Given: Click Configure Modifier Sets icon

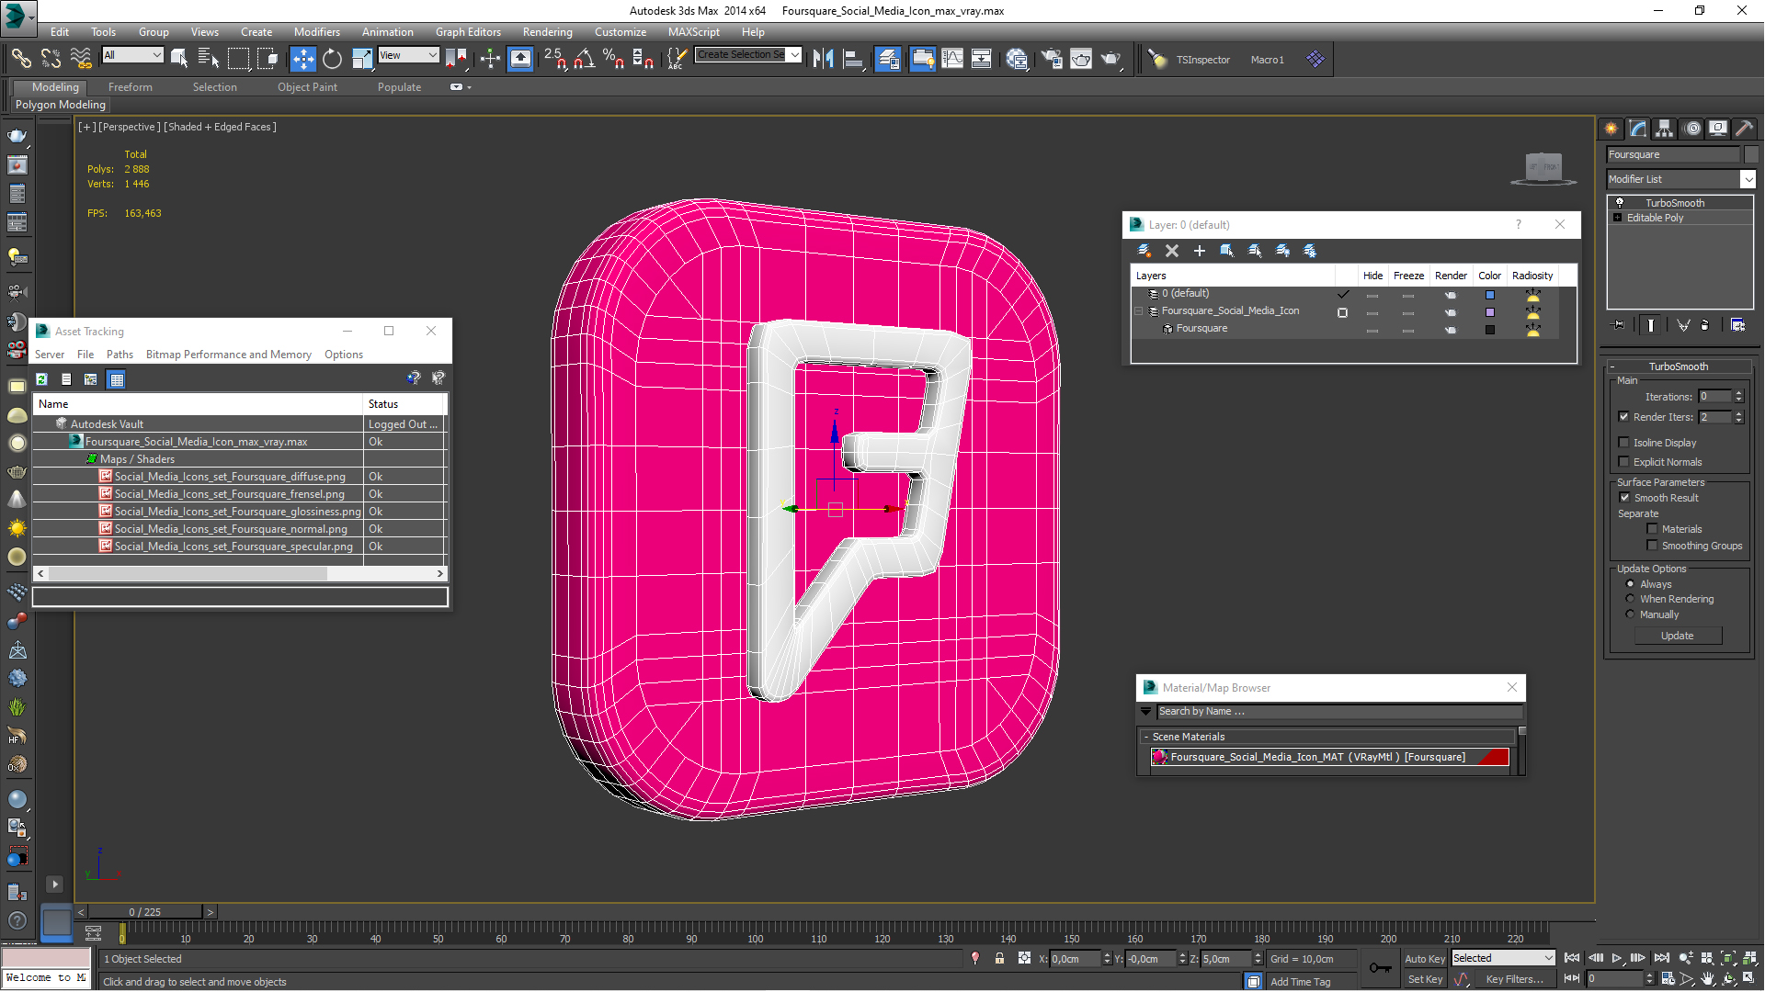Looking at the screenshot, I should click(x=1737, y=325).
